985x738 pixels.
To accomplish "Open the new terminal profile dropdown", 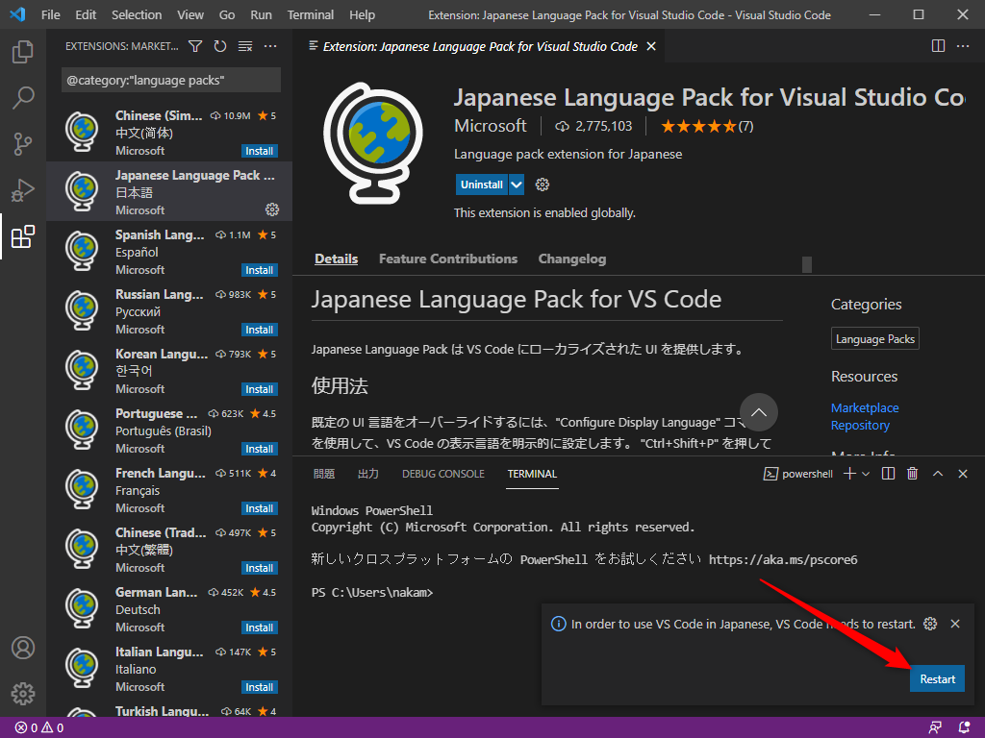I will [x=866, y=474].
